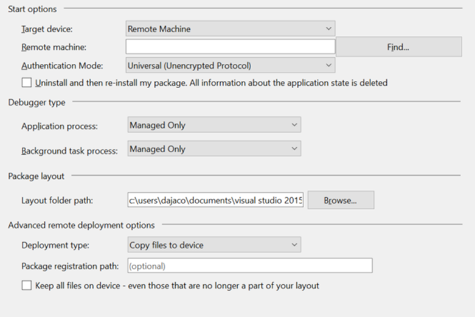This screenshot has height=317, width=475.
Task: Click the Layout folder path field
Action: pyautogui.click(x=215, y=200)
